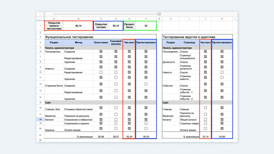Check Протестировано box in row 10 column K
Viewport: 274px width, 154px height.
(222, 72)
